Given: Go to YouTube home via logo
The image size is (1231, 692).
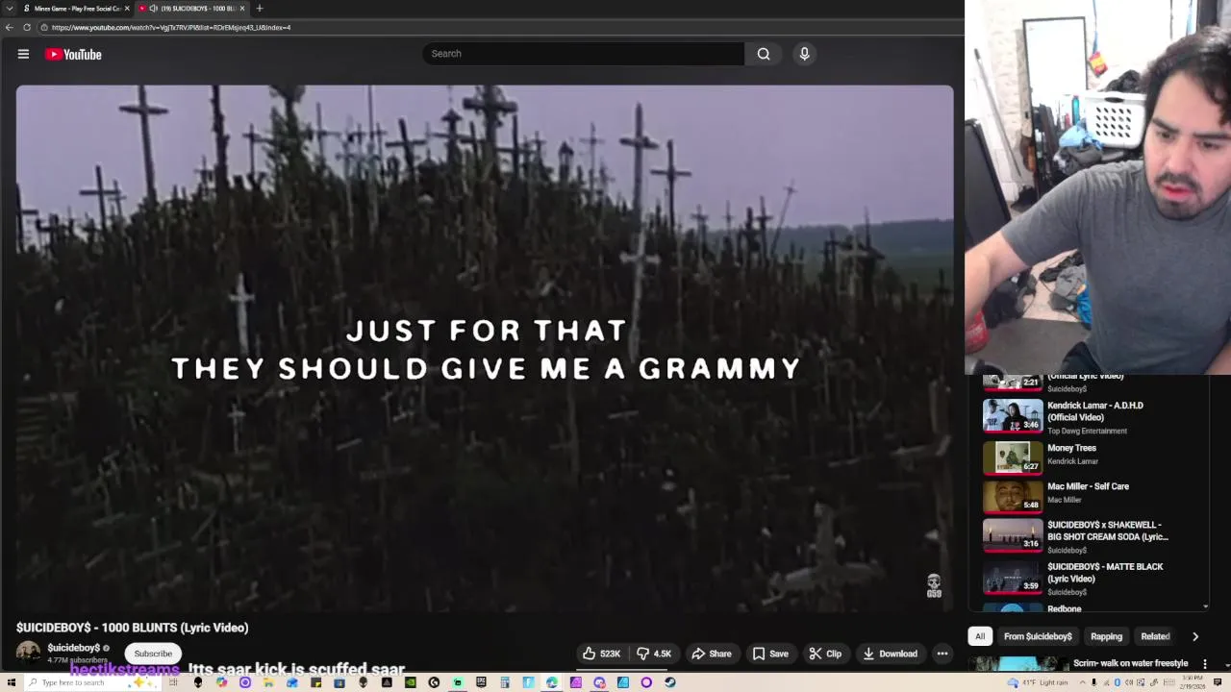Looking at the screenshot, I should coord(73,54).
